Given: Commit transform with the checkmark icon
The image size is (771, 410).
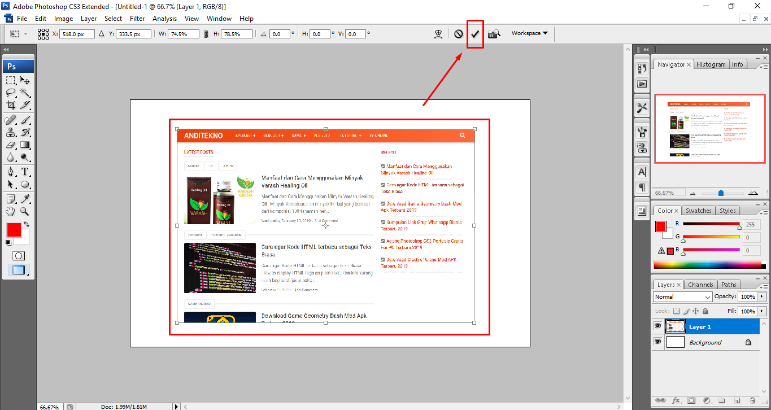Looking at the screenshot, I should pos(475,34).
